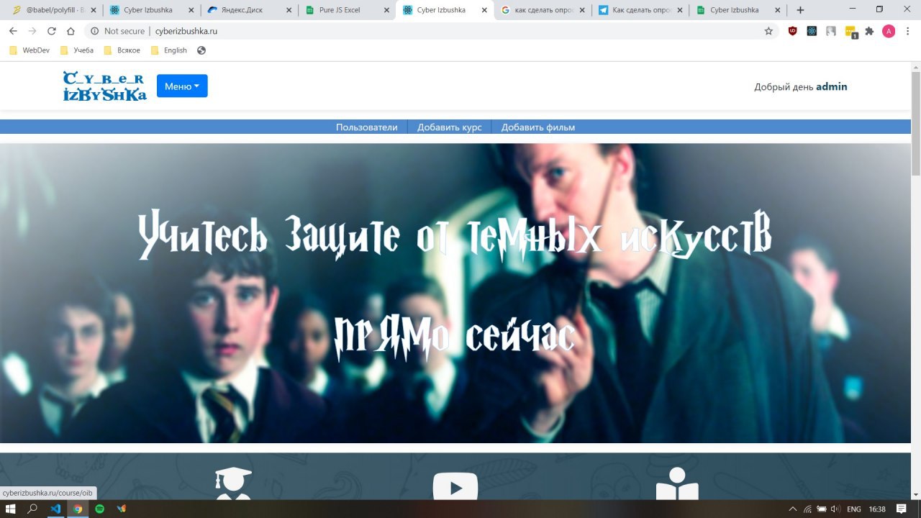Viewport: 921px width, 518px height.
Task: Click the page vertical scrollbar thumb
Action: [916, 122]
